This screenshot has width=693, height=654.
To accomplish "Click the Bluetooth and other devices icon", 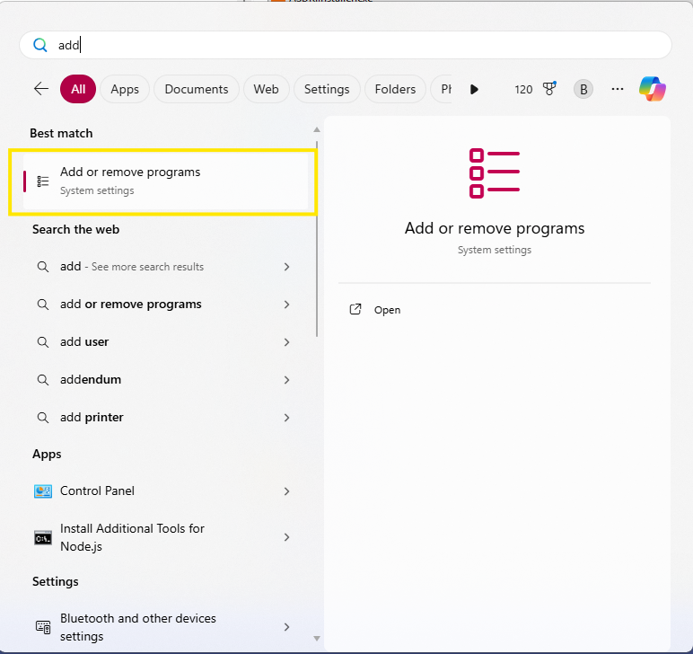I will click(42, 627).
